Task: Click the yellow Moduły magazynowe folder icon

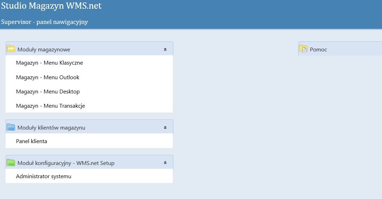Action: click(x=11, y=49)
